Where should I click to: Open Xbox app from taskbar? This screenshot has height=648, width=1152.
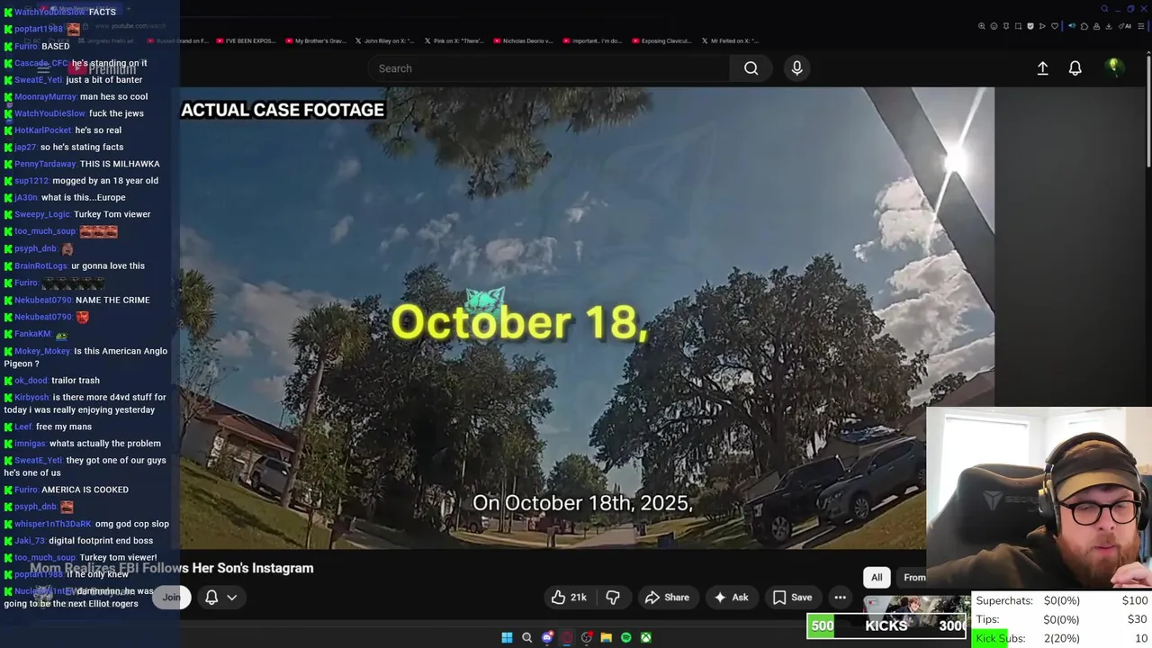pyautogui.click(x=645, y=637)
